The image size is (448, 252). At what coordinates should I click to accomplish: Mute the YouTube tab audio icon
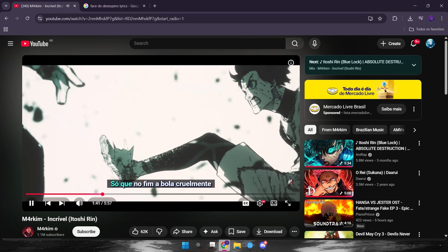click(68, 6)
